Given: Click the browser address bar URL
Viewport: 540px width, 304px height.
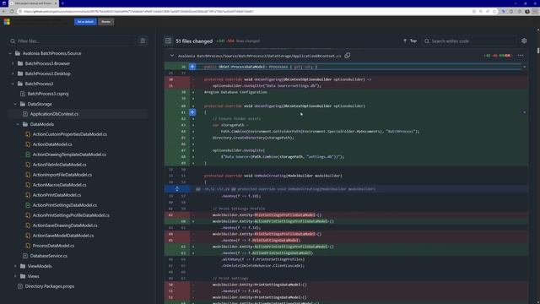Looking at the screenshot, I should pyautogui.click(x=138, y=11).
